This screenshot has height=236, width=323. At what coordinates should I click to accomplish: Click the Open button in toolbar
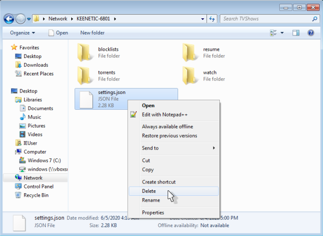[x=58, y=33]
